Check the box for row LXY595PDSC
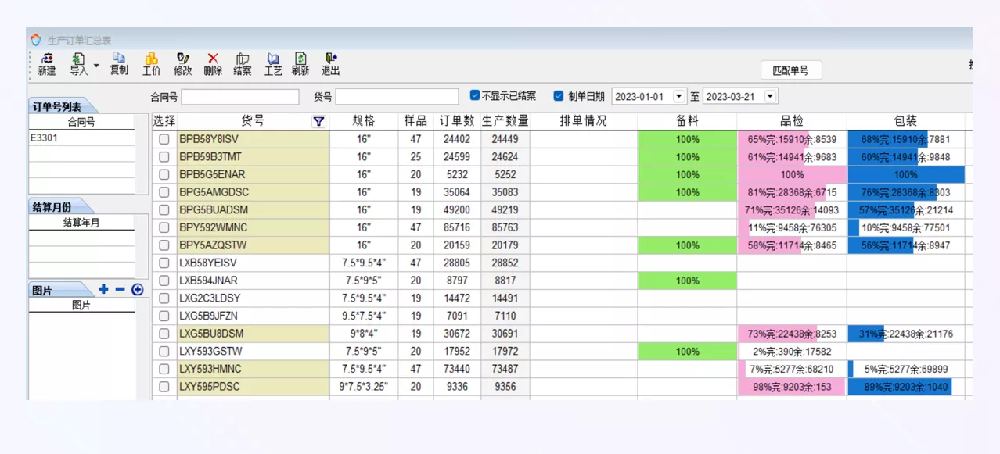The image size is (1000, 454). [x=164, y=386]
